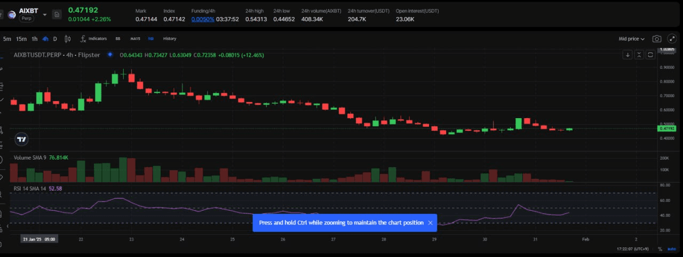Click the price change +2.26% text
This screenshot has width=683, height=257.
point(101,19)
